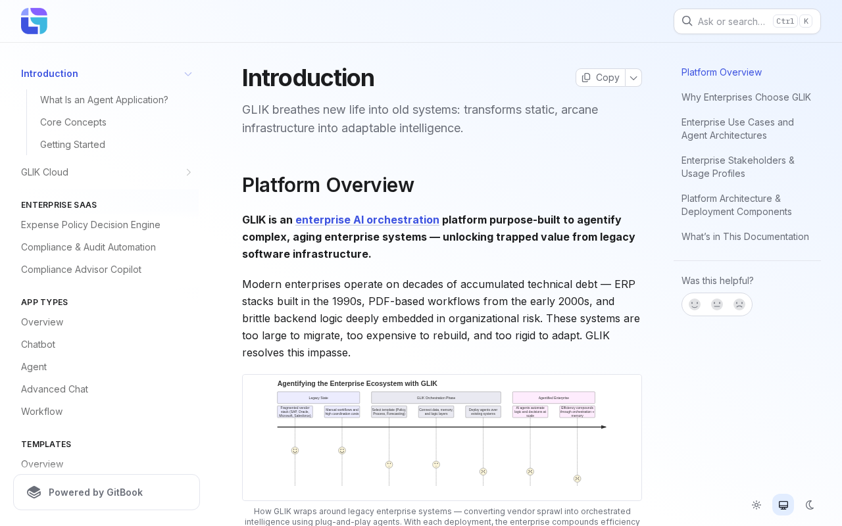Click the search magnifier icon
Image resolution: width=842 pixels, height=526 pixels.
tap(687, 21)
